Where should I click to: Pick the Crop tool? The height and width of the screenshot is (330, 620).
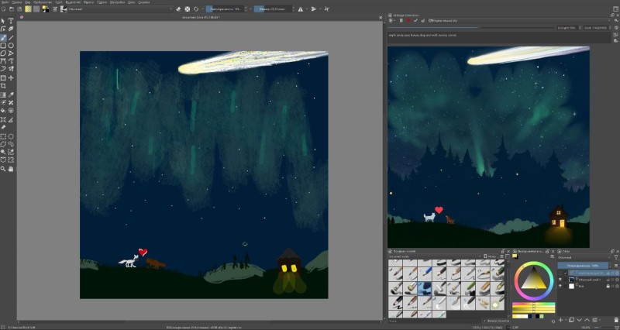pyautogui.click(x=4, y=86)
